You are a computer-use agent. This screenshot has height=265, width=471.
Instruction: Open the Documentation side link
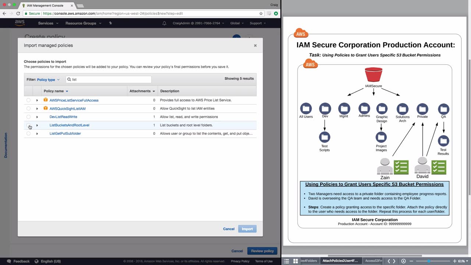pos(6,145)
